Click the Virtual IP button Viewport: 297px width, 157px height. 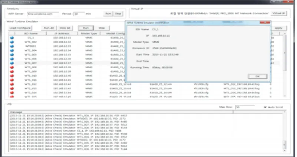pyautogui.click(x=278, y=13)
